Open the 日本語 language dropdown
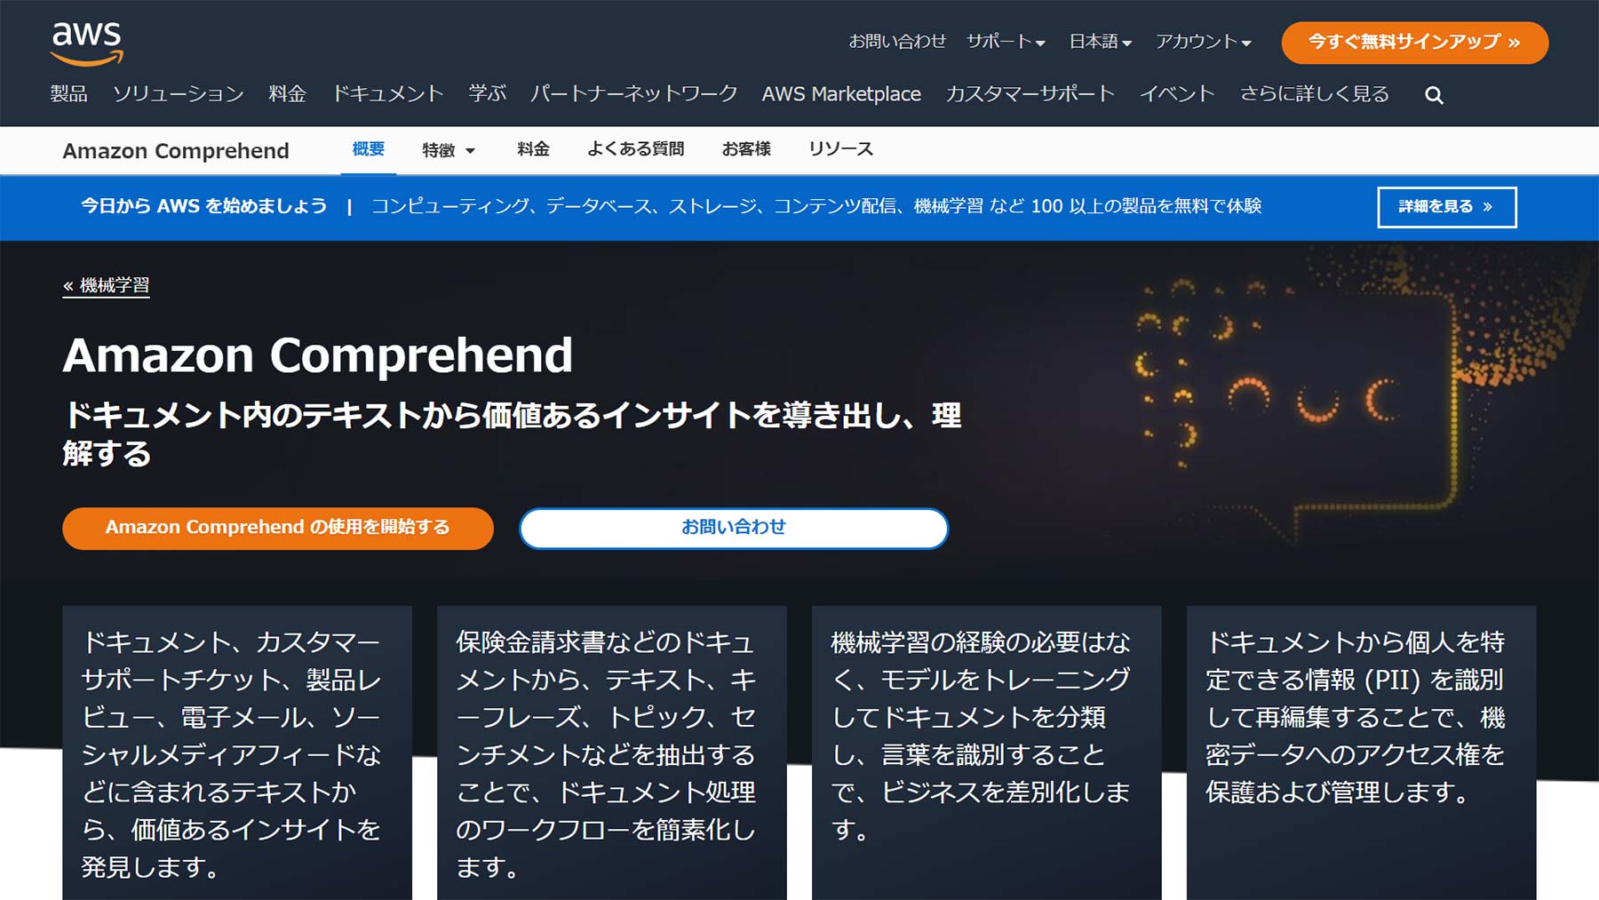The image size is (1599, 900). click(1100, 42)
